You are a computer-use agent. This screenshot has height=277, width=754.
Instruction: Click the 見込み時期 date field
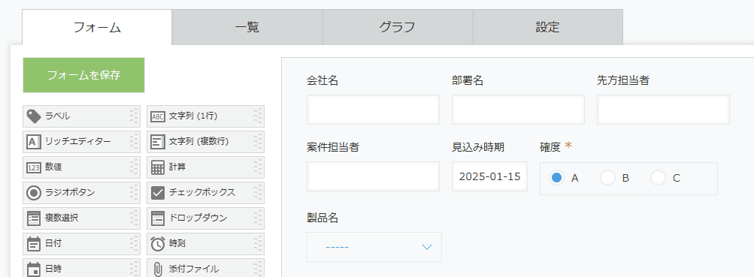point(489,176)
